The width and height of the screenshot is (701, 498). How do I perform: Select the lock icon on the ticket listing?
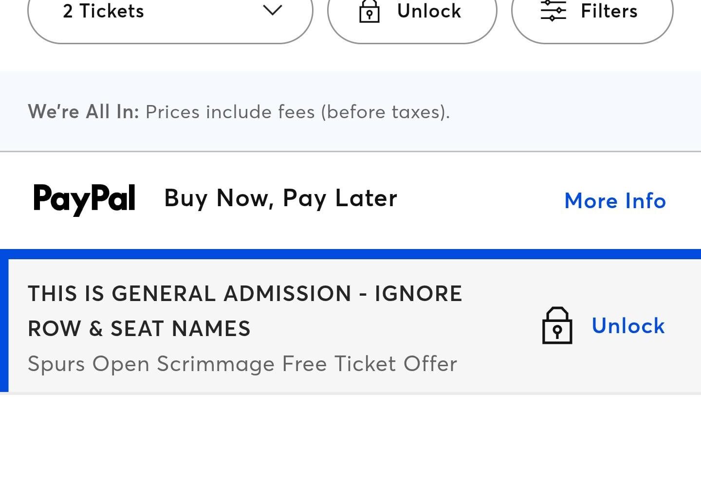point(557,326)
